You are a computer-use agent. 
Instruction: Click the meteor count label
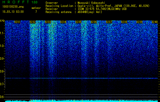tap(36, 8)
